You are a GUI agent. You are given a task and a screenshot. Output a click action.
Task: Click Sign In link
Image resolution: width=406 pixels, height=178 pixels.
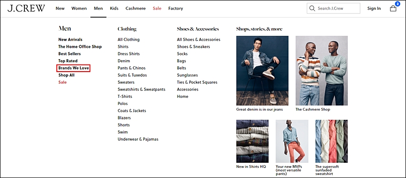374,8
